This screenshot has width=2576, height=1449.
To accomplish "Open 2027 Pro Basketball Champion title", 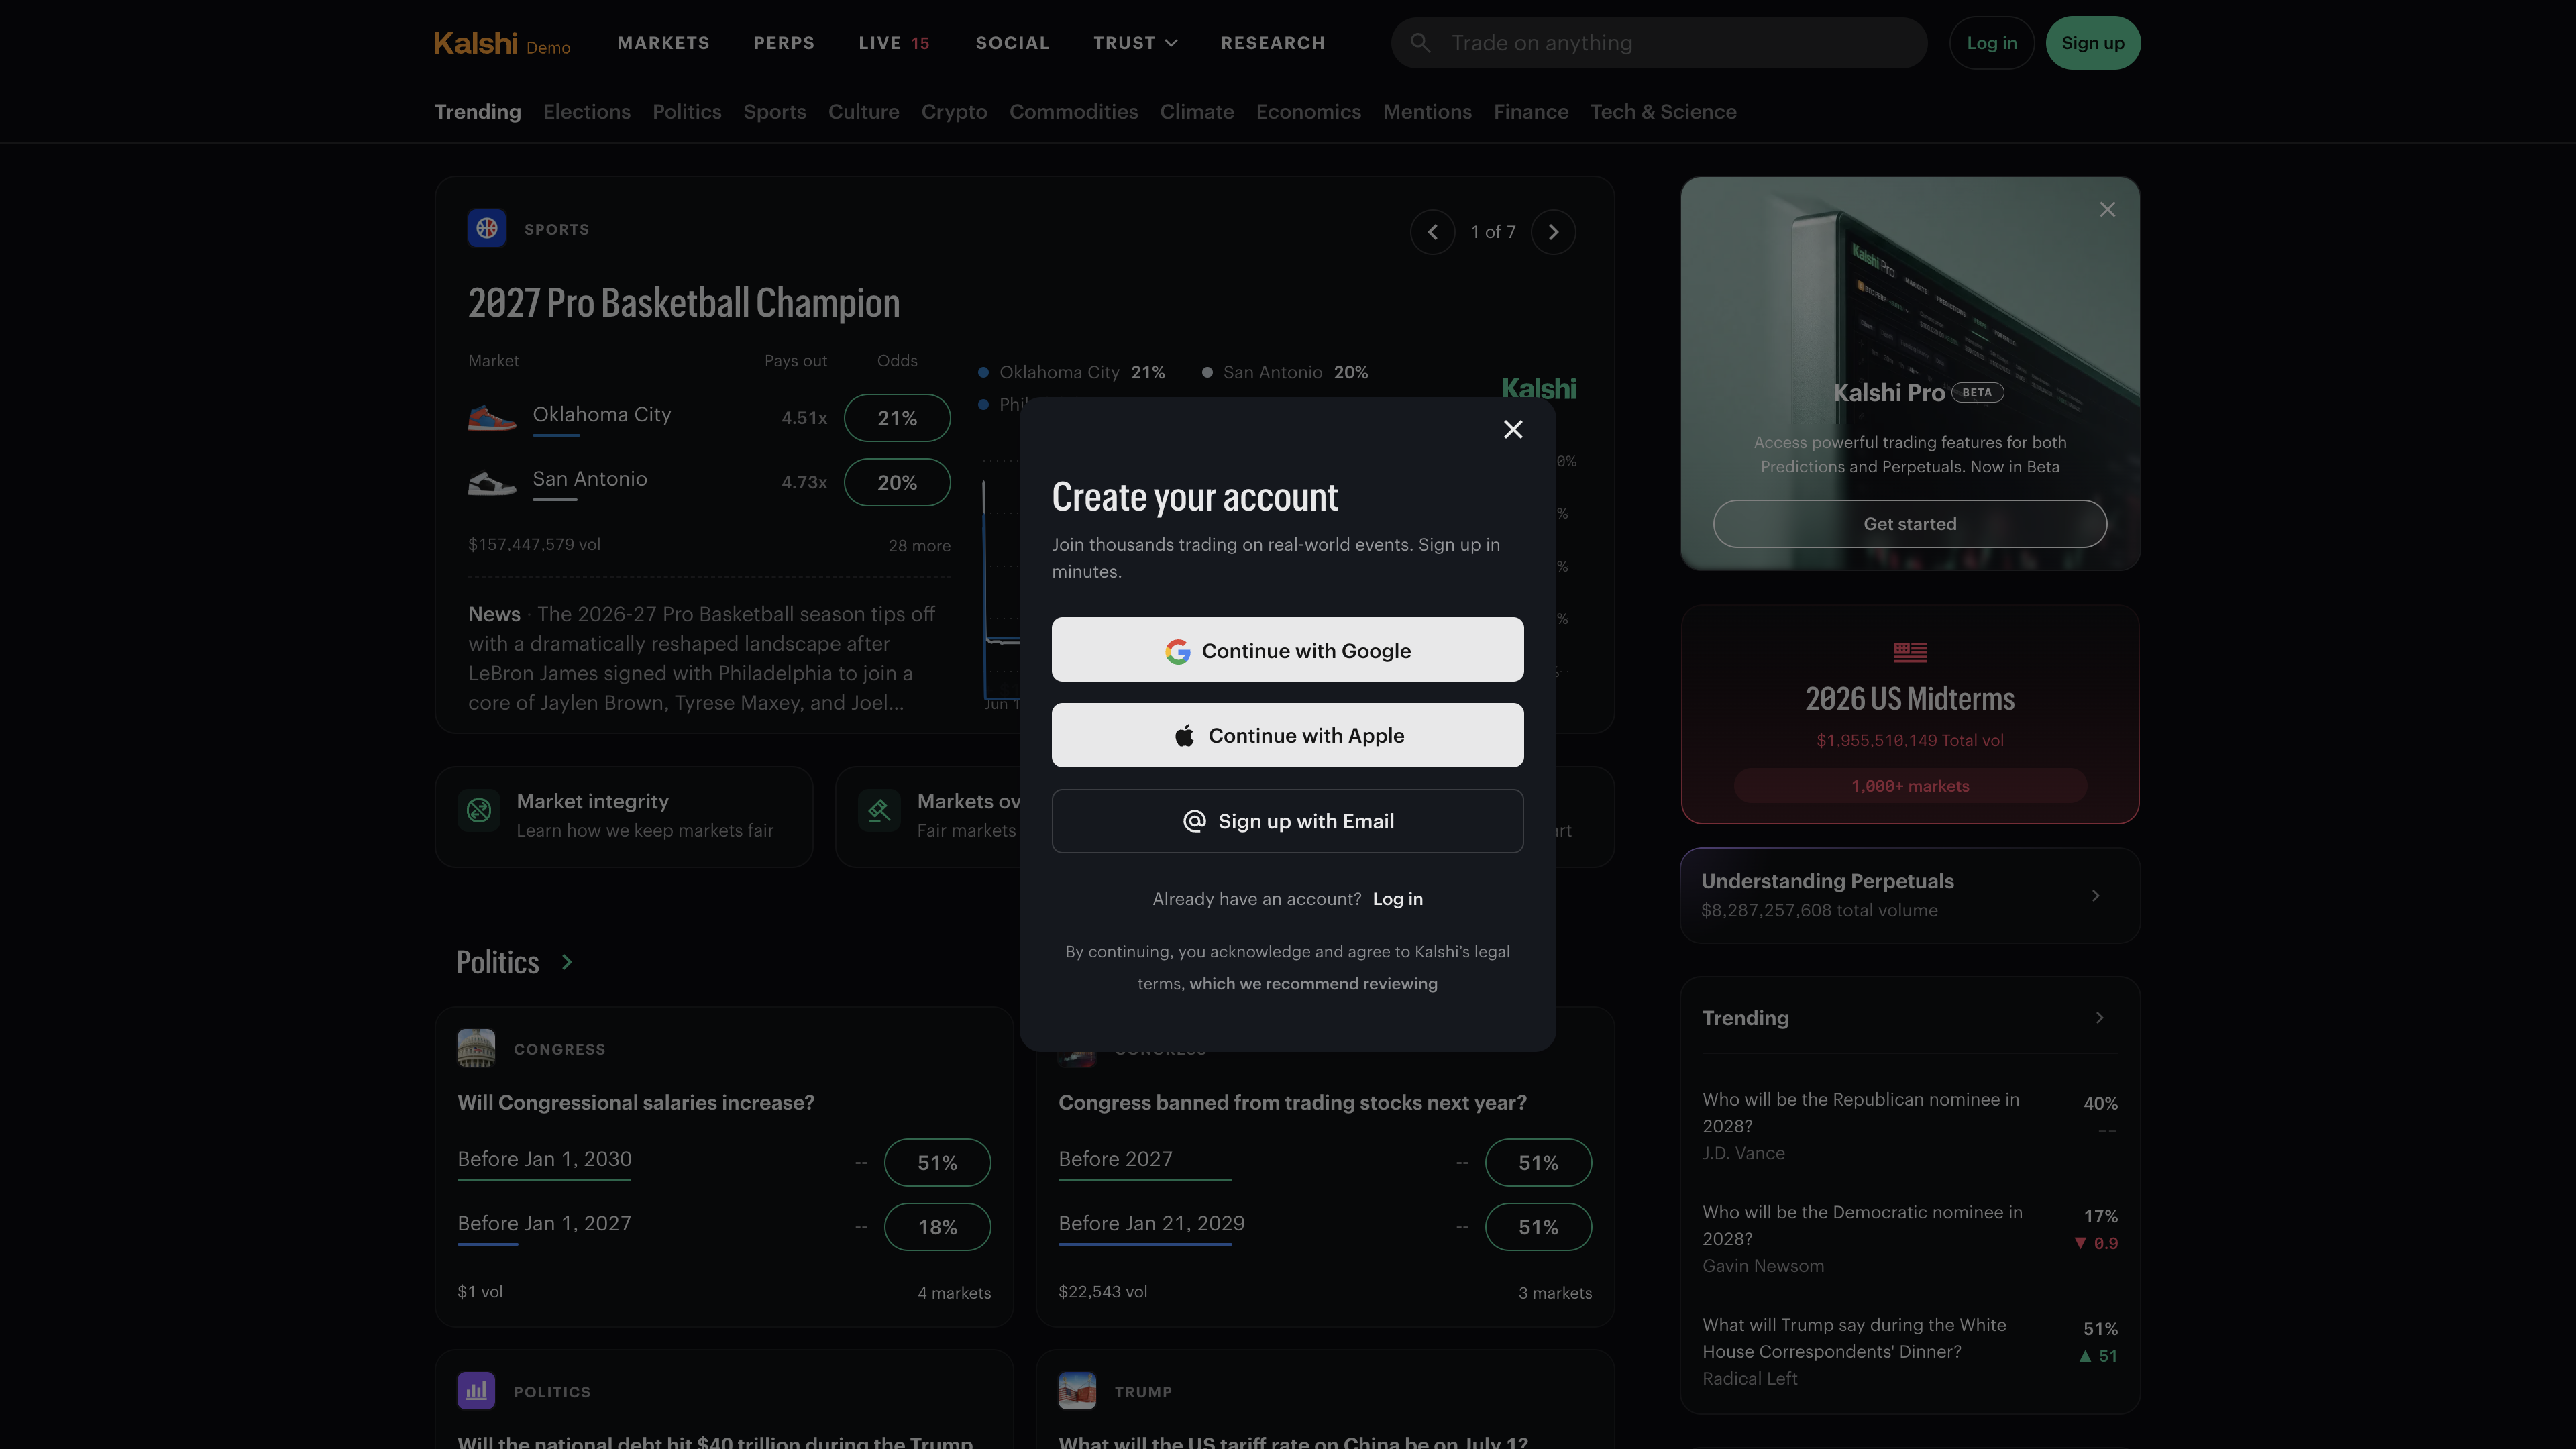I will [x=684, y=303].
